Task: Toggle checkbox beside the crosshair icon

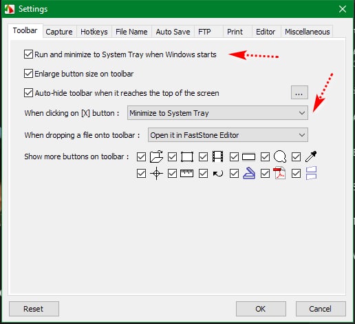Action: click(x=141, y=174)
